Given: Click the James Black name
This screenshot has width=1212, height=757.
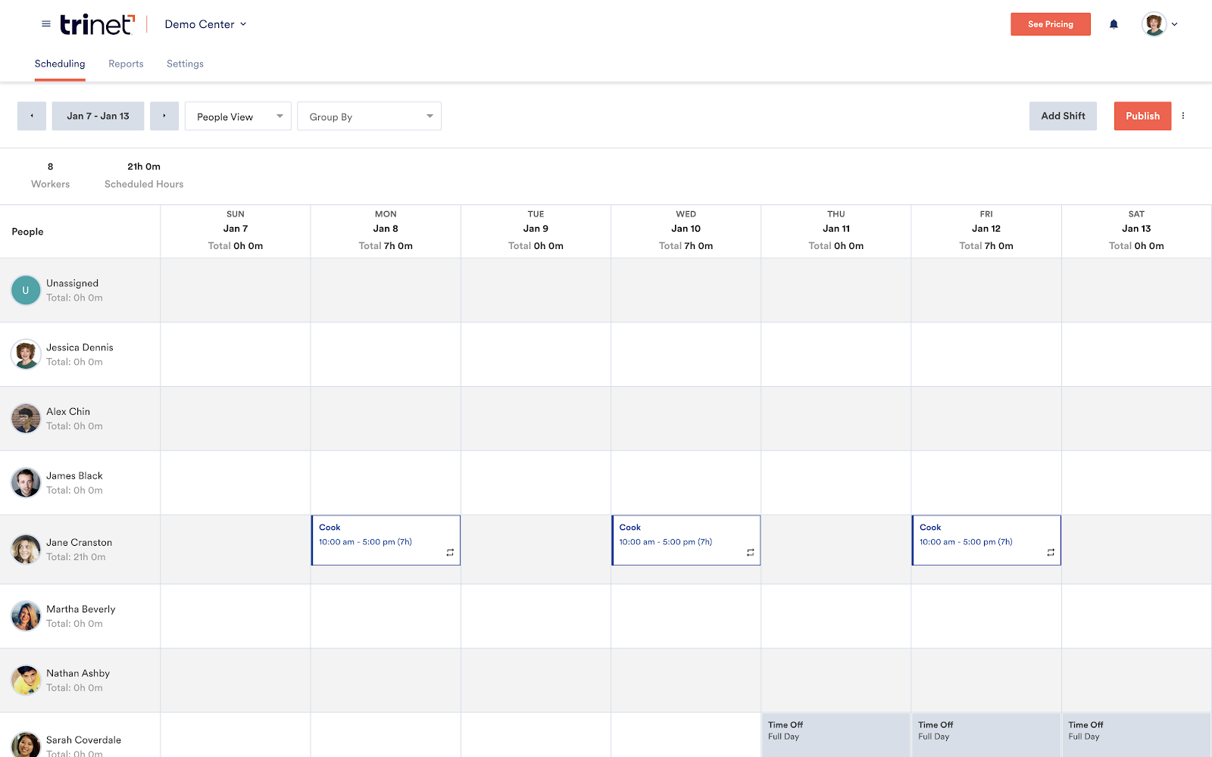Looking at the screenshot, I should tap(74, 476).
